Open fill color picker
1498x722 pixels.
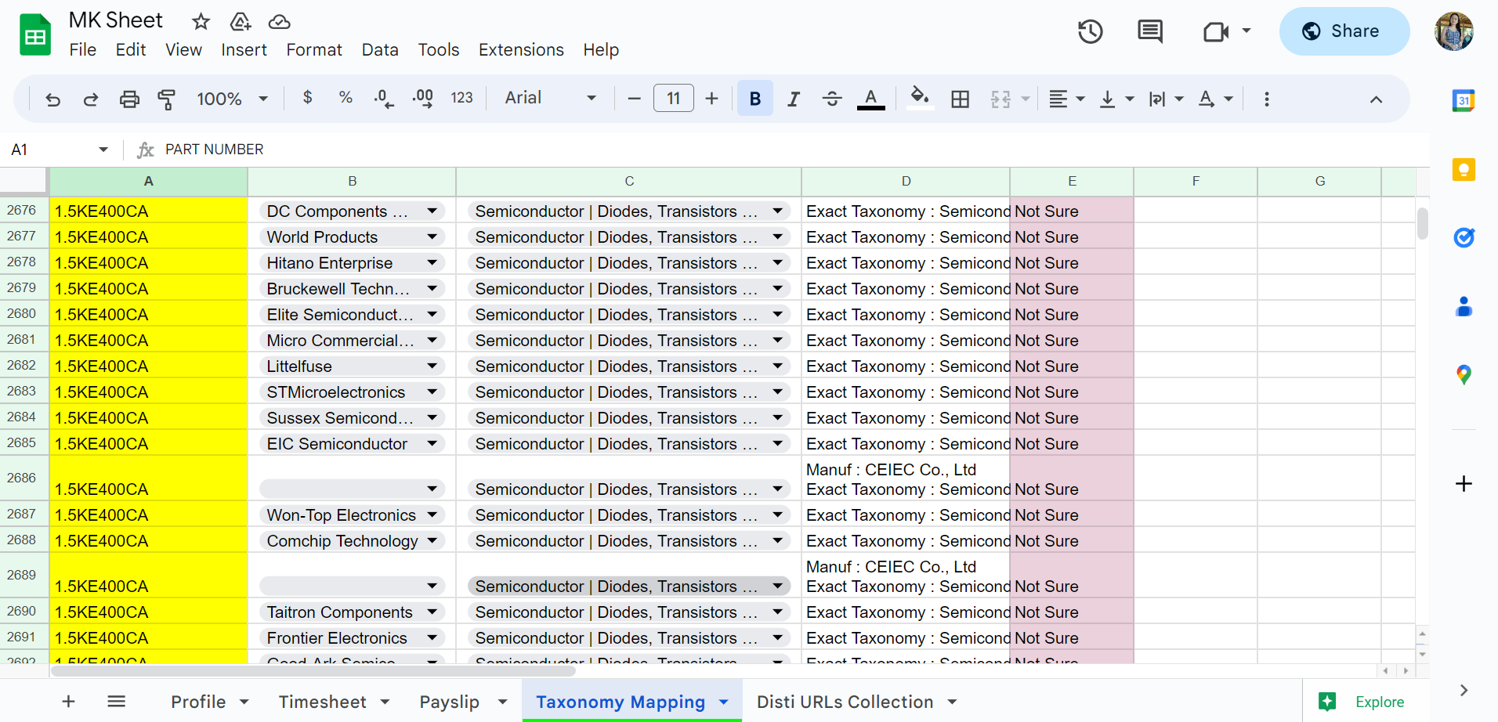click(920, 99)
